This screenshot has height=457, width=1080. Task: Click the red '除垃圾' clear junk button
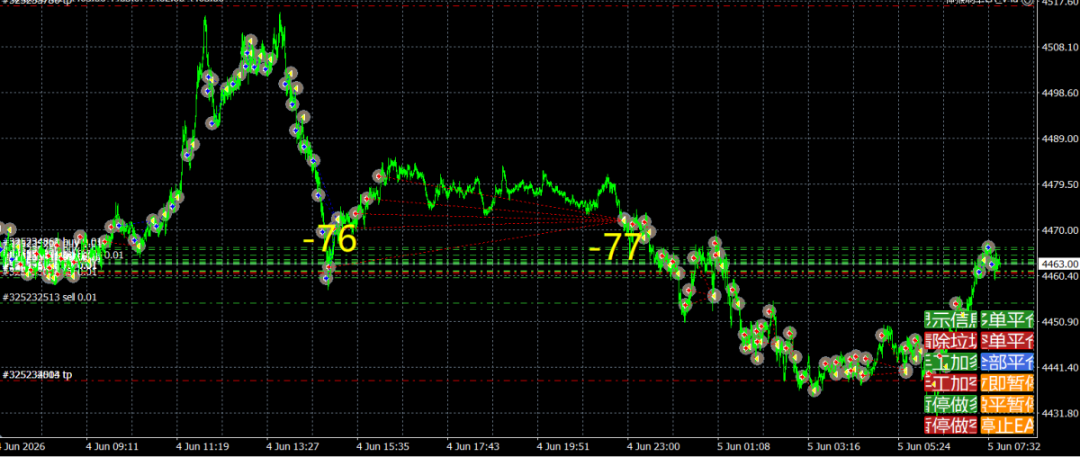coord(950,341)
